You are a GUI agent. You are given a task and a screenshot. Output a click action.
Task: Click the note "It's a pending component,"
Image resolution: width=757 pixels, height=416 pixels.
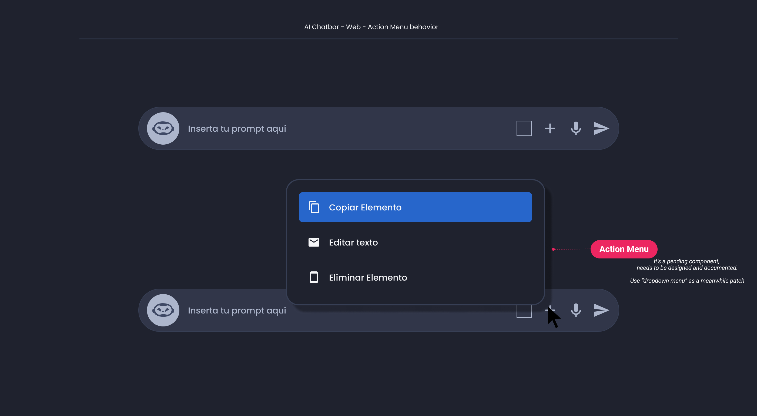click(686, 261)
